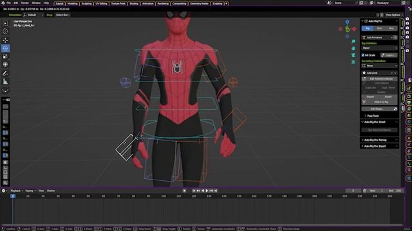Click the icon beside Add Armature dropdown
412x231 pixels.
[x=395, y=37]
